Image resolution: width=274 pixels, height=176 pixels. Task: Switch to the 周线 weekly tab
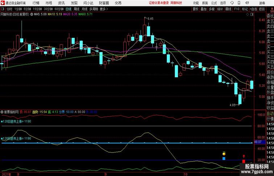[76, 9]
